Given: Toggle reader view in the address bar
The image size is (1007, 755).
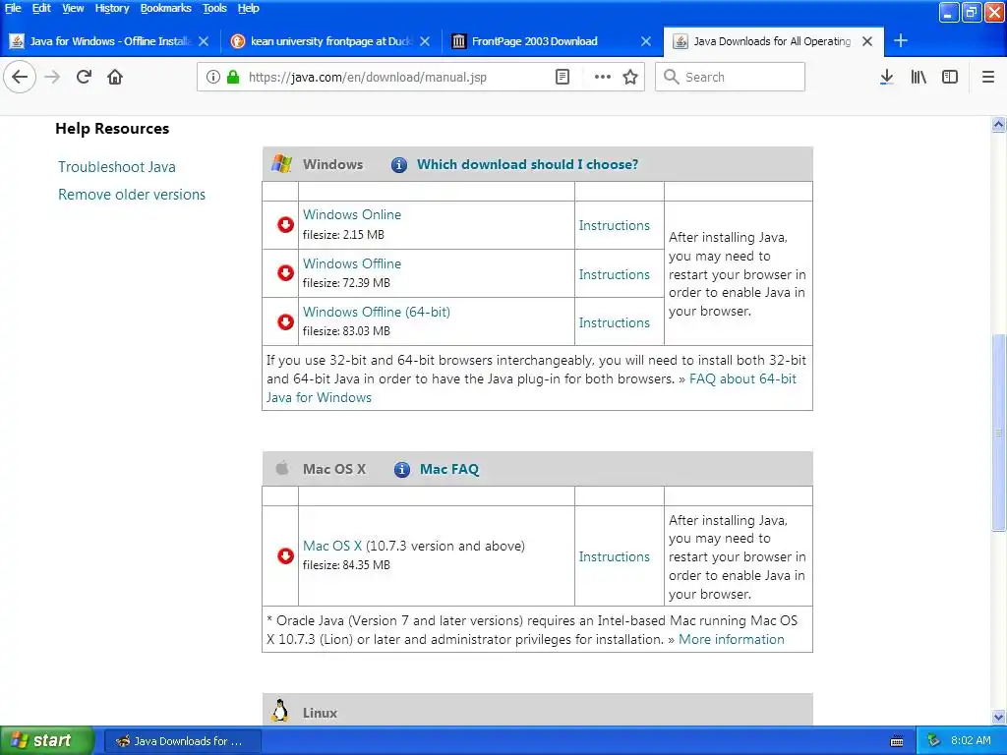Looking at the screenshot, I should [562, 77].
